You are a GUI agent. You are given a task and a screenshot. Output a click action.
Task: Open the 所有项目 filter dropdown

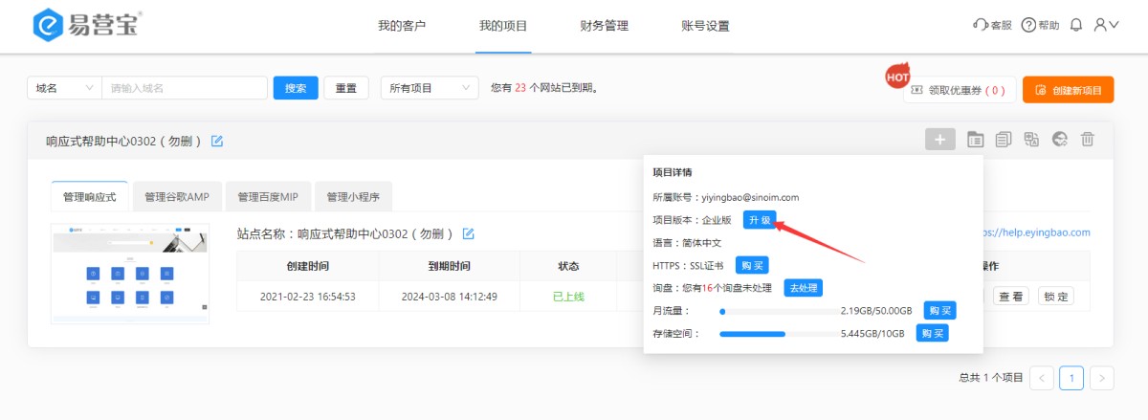coord(430,88)
